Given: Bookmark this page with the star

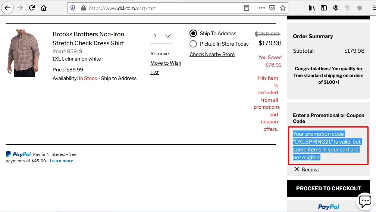Looking at the screenshot, I should tap(283, 8).
